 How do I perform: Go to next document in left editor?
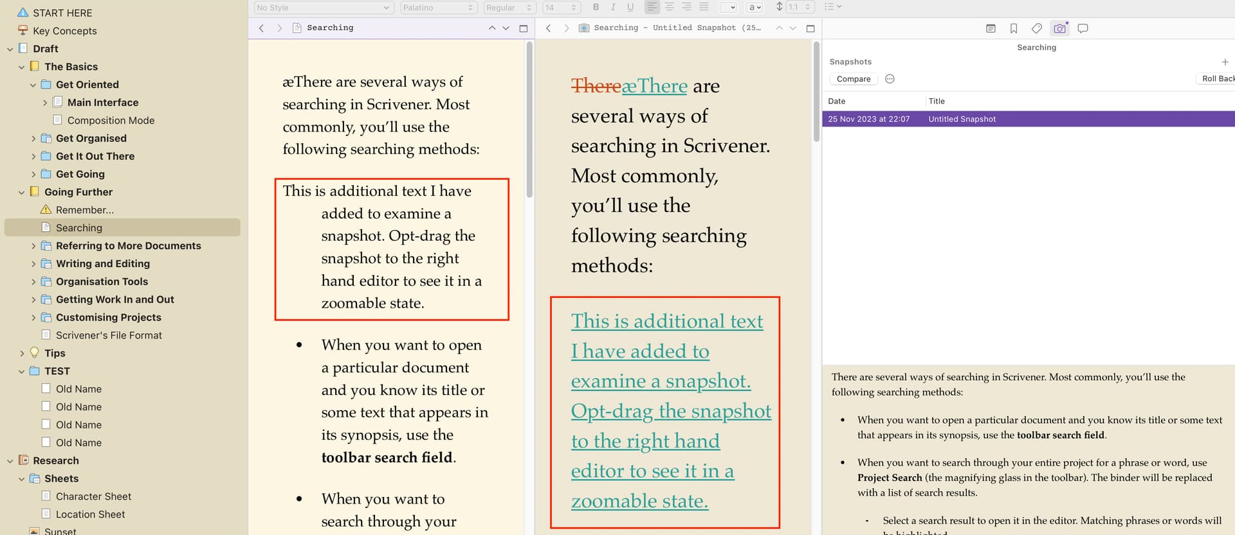(x=506, y=28)
